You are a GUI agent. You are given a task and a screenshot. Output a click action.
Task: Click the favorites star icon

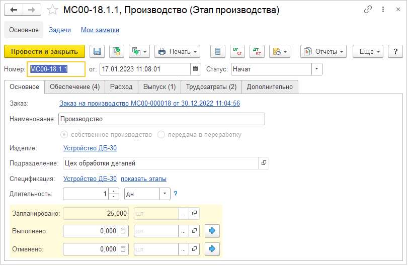(52, 10)
